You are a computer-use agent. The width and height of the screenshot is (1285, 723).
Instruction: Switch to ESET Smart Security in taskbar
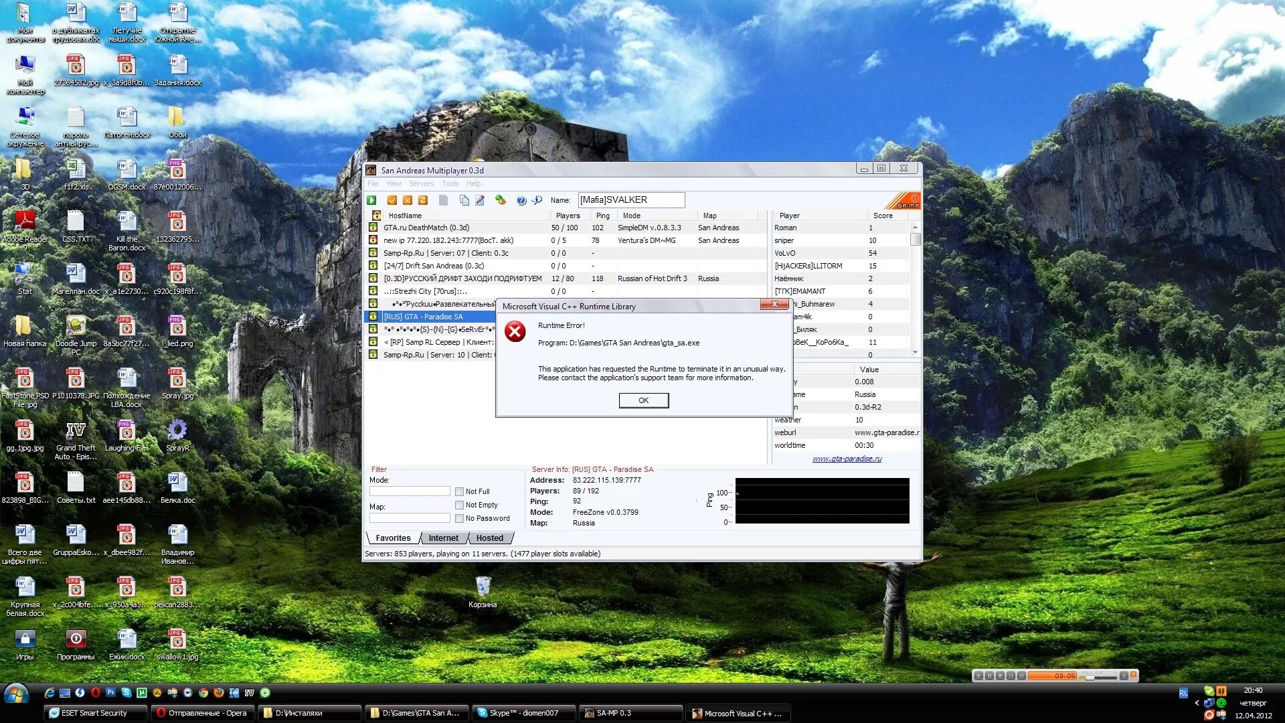click(x=94, y=713)
